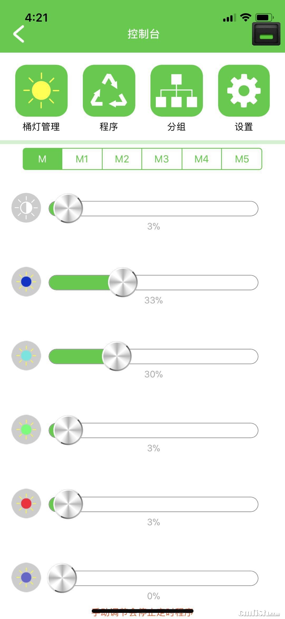This screenshot has width=285, height=619.
Task: Switch to the M5 tab
Action: point(242,159)
